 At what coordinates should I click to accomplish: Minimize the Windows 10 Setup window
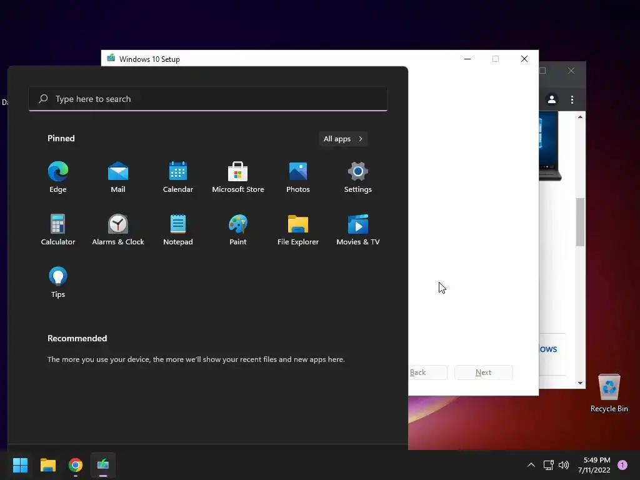click(x=467, y=59)
